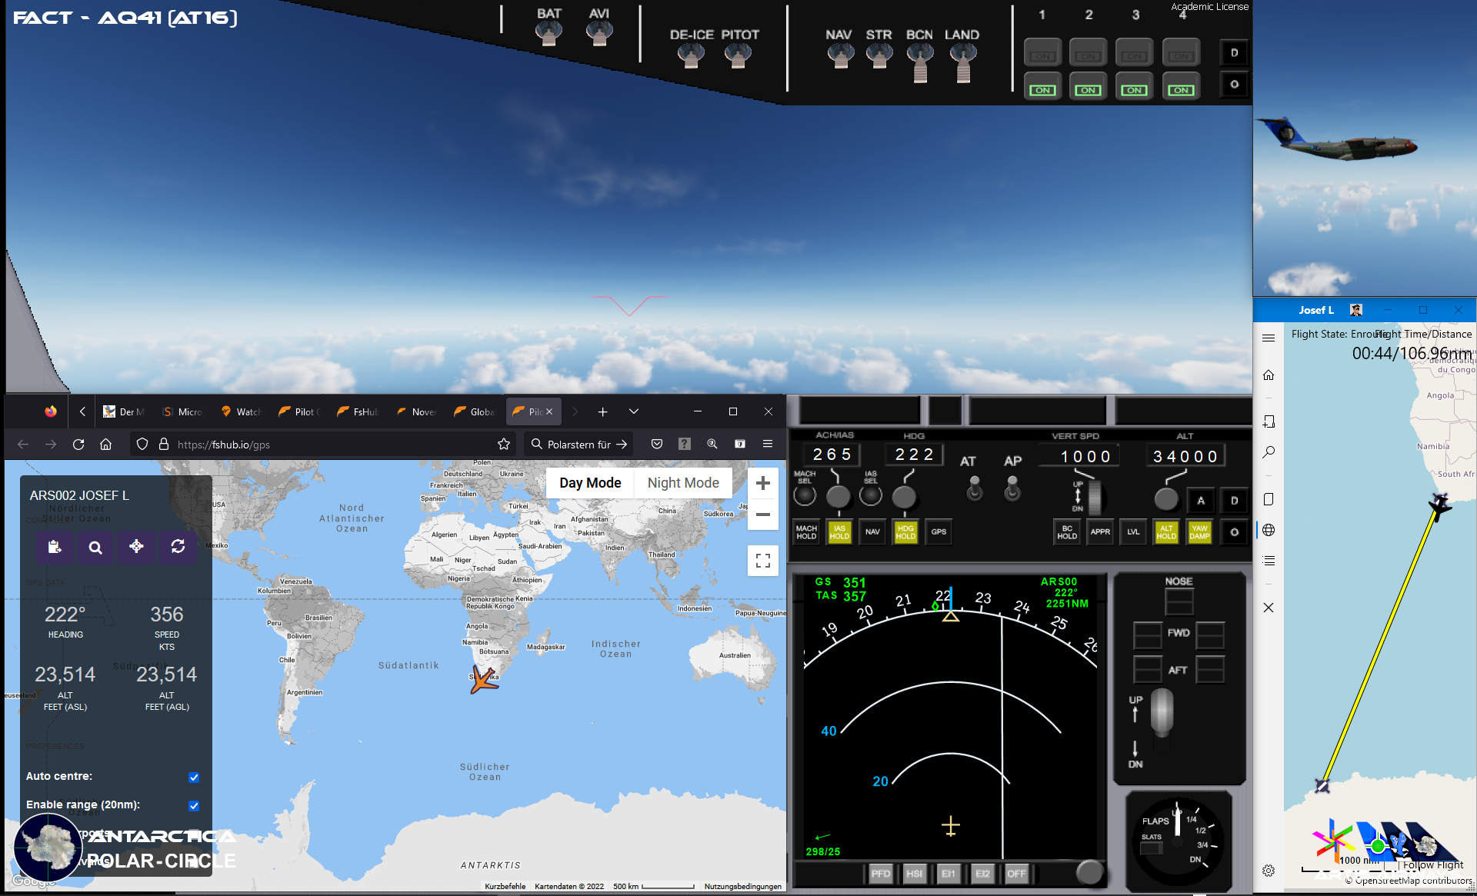Viewport: 1477px width, 896px height.
Task: Click engine 4 upper unlit ON button
Action: [1181, 53]
